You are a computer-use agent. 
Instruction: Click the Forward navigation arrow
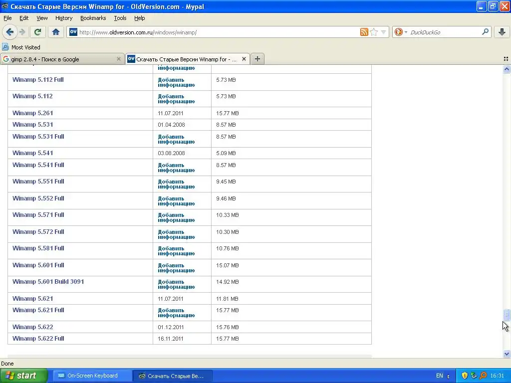(x=22, y=32)
